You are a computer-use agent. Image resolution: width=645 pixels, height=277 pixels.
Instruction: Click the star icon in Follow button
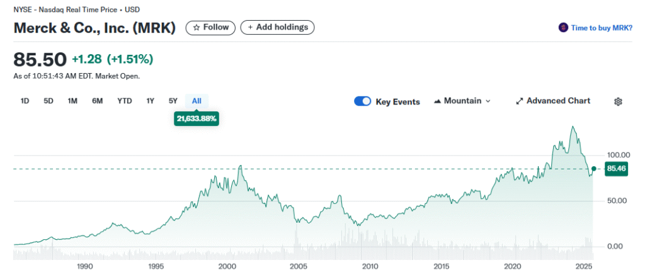pos(197,28)
